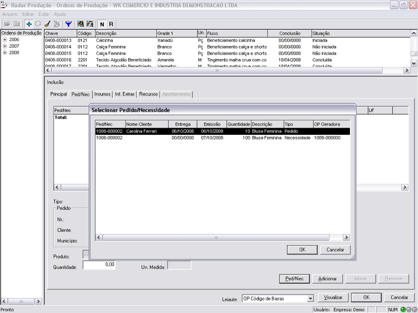The height and width of the screenshot is (313, 418).
Task: Confirm selection with dialog OK button
Action: pyautogui.click(x=302, y=250)
